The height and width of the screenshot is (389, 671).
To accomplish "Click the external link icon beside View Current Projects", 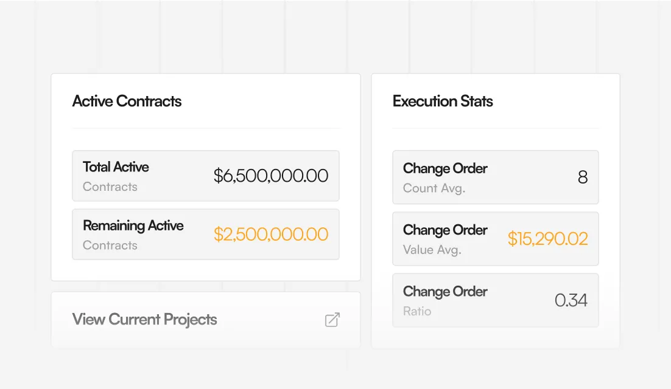I will point(332,320).
